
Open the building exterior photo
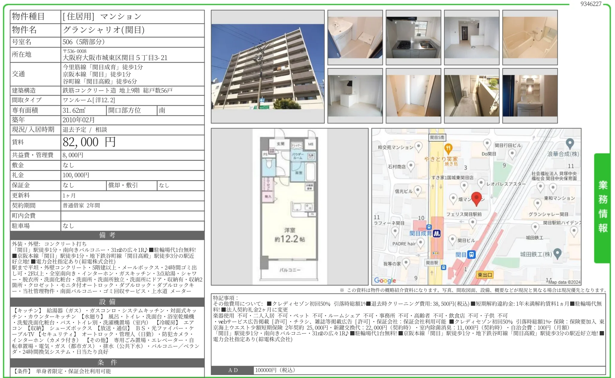click(x=267, y=67)
